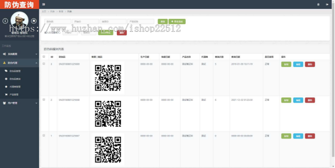Click the green 复制 button for SN20160801225668
335x168 pixels.
(x=286, y=100)
